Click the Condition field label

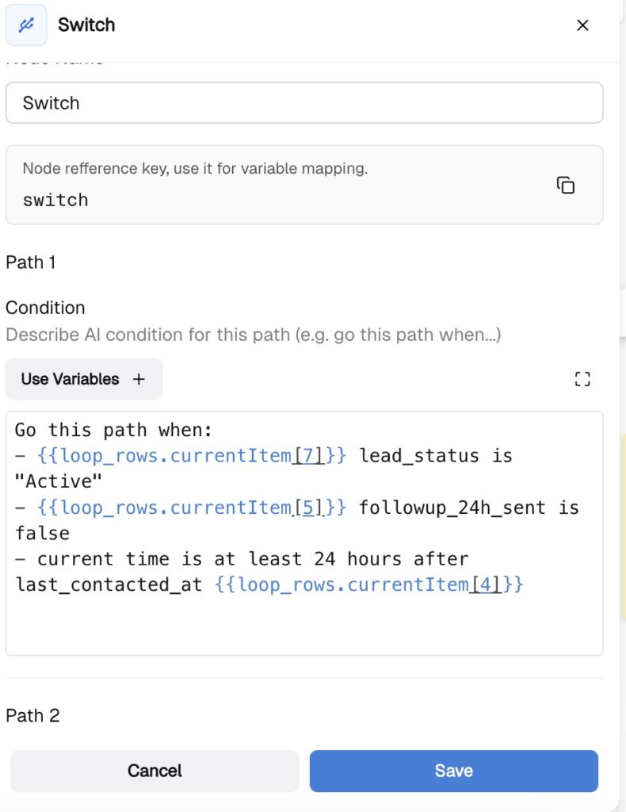[x=45, y=308]
